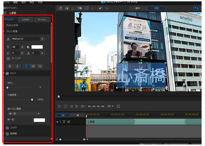Enable the カーニング (kerning) checkbox
The image size is (205, 146).
(8, 58)
